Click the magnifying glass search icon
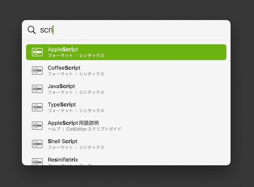 point(31,30)
